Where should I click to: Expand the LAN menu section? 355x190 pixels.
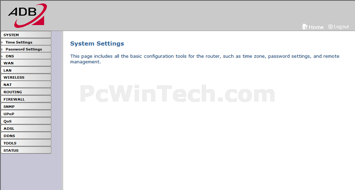(26, 70)
